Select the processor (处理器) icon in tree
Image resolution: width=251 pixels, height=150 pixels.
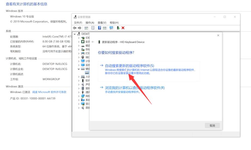click(x=83, y=42)
